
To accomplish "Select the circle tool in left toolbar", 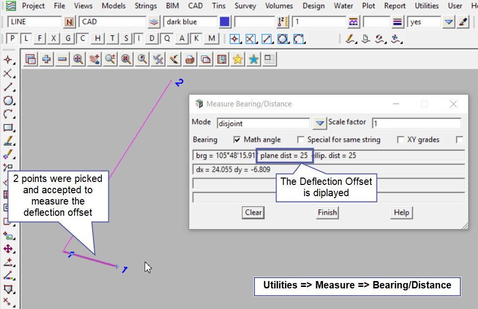I will (x=8, y=101).
